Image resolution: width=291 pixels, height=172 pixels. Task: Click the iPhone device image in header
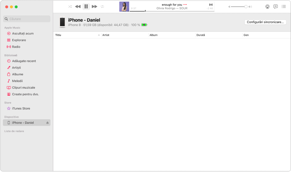tap(63, 22)
